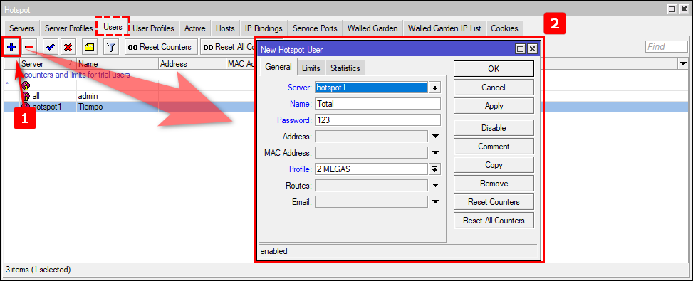Click the OK button
Screen dimensions: 693x281
(494, 68)
